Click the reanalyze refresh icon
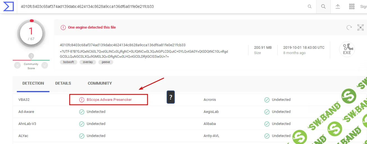Image resolution: width=367 pixels, height=144 pixels. (349, 27)
